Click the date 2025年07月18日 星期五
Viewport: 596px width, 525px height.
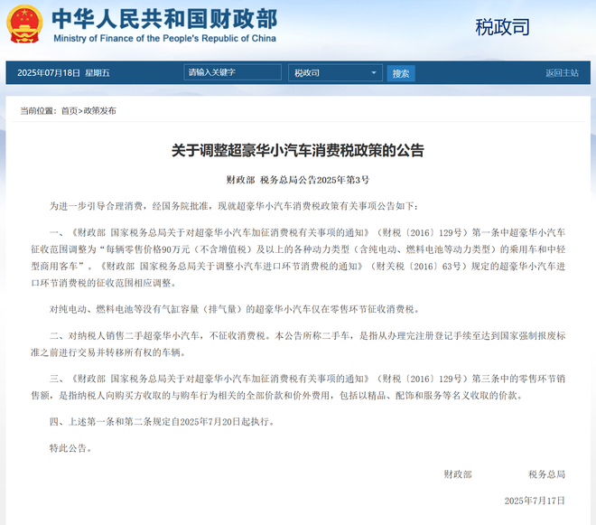(x=63, y=72)
